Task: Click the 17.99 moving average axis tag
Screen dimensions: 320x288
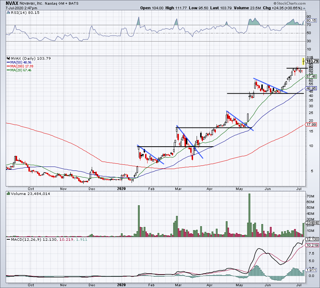Action: click(x=311, y=124)
